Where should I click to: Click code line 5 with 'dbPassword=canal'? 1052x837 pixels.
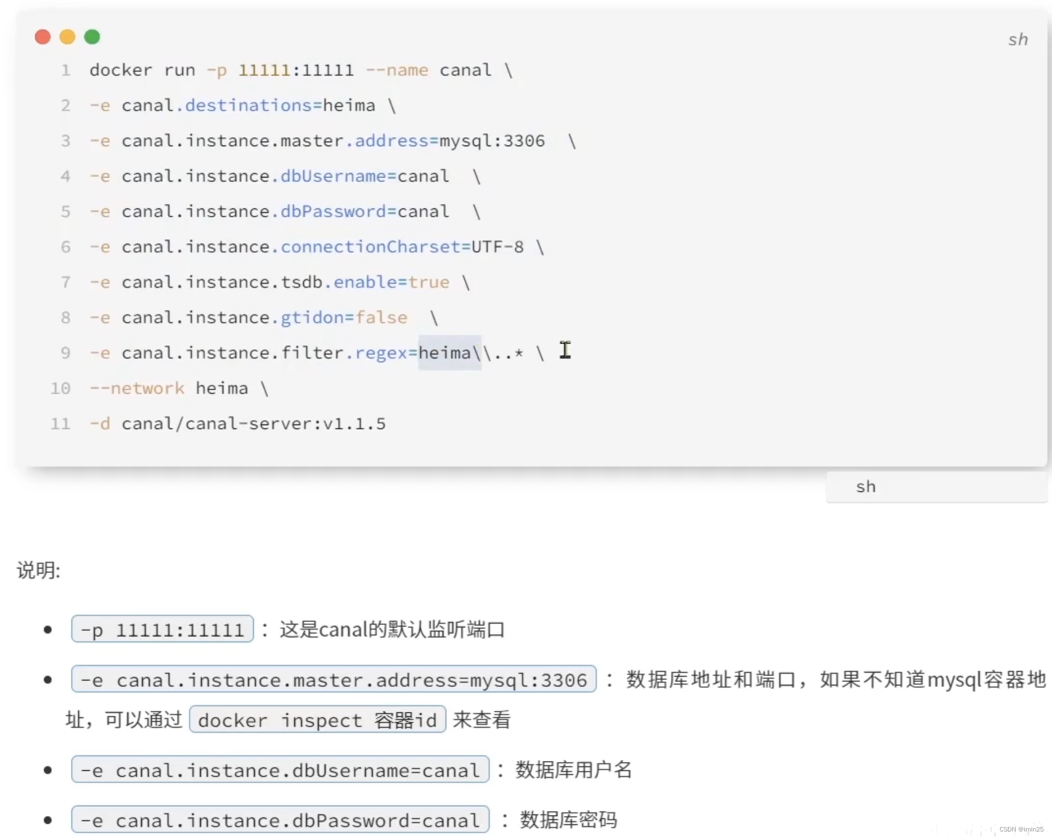pyautogui.click(x=285, y=212)
